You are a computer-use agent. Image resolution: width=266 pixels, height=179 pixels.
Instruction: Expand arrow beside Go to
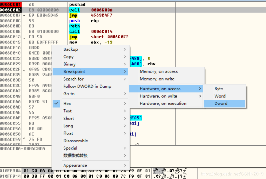pos(125,94)
